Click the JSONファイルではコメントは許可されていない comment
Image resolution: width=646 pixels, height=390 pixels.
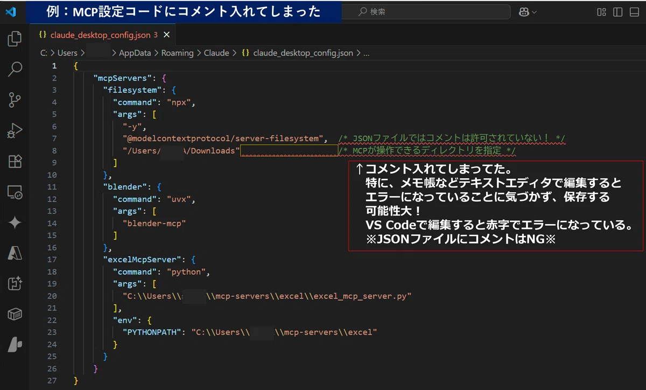pos(451,138)
